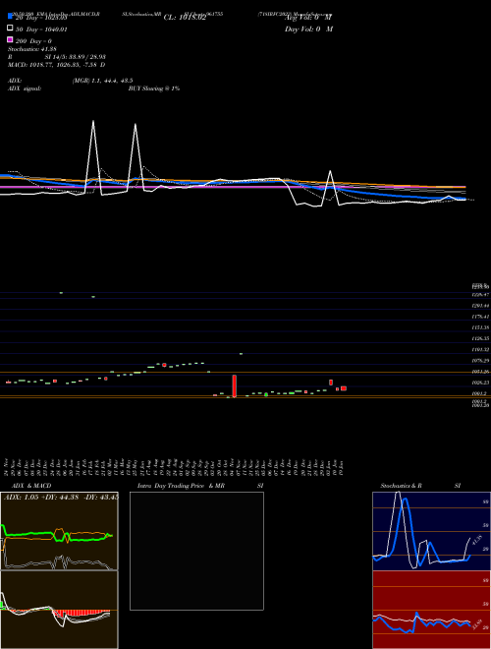Click the 1126.35 price axis label
Image resolution: width=491 pixels, height=649 pixels.
480,338
